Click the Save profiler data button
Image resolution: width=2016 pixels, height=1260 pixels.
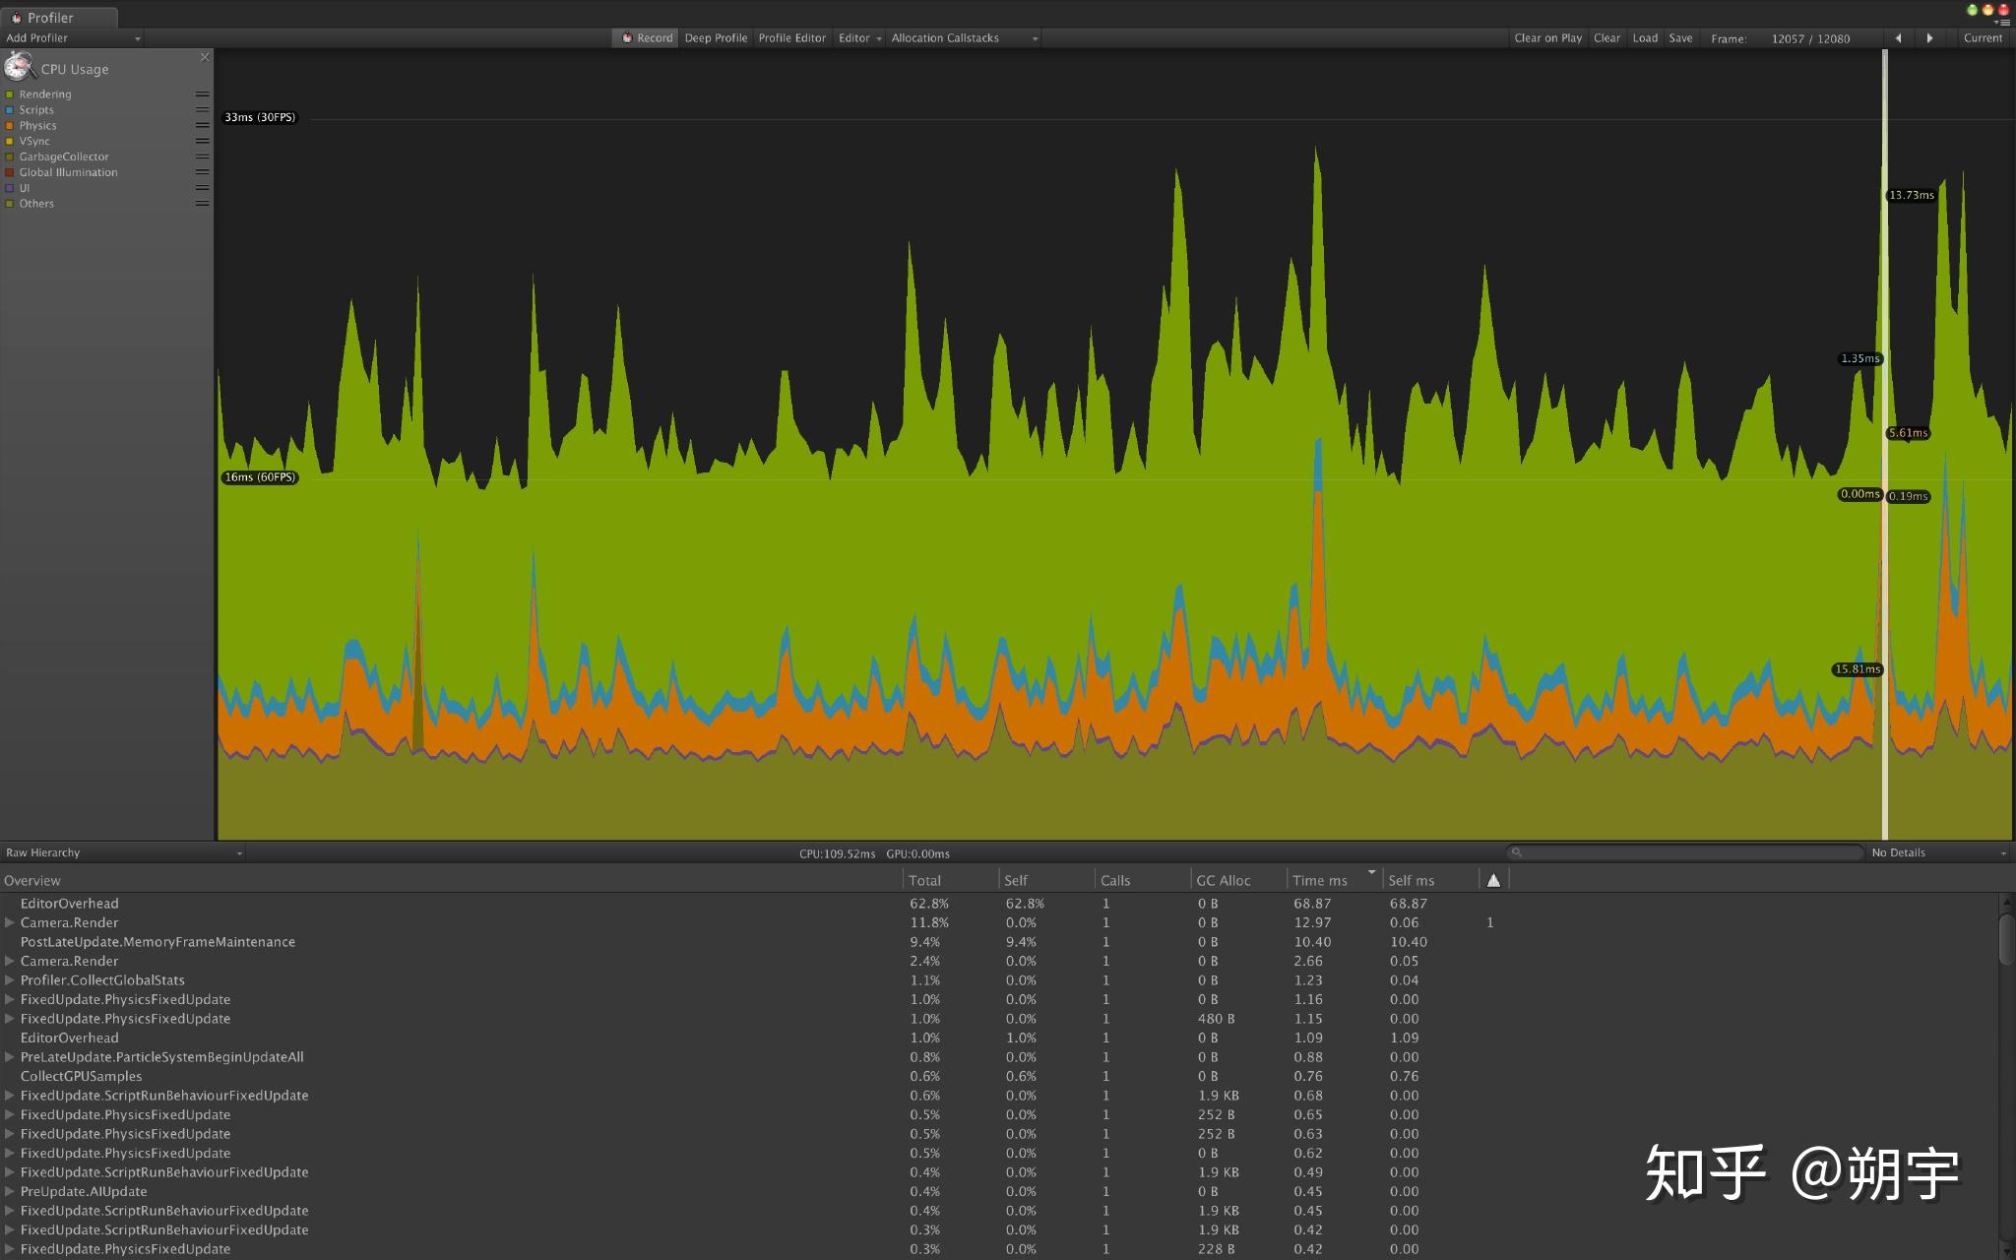tap(1680, 38)
